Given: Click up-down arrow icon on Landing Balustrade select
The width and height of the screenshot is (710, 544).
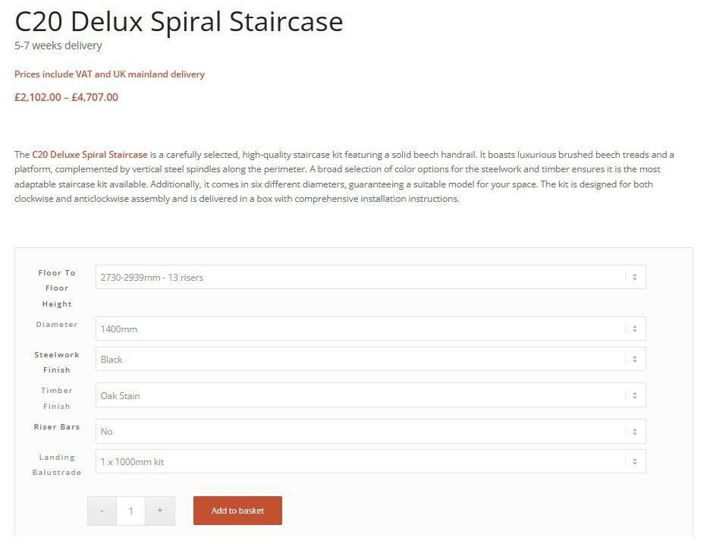Looking at the screenshot, I should [634, 461].
